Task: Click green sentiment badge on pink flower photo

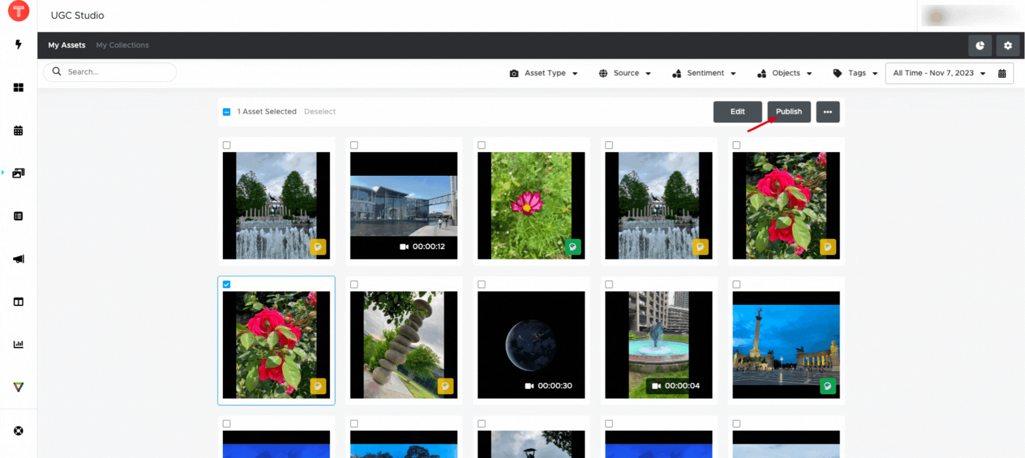Action: coord(573,247)
